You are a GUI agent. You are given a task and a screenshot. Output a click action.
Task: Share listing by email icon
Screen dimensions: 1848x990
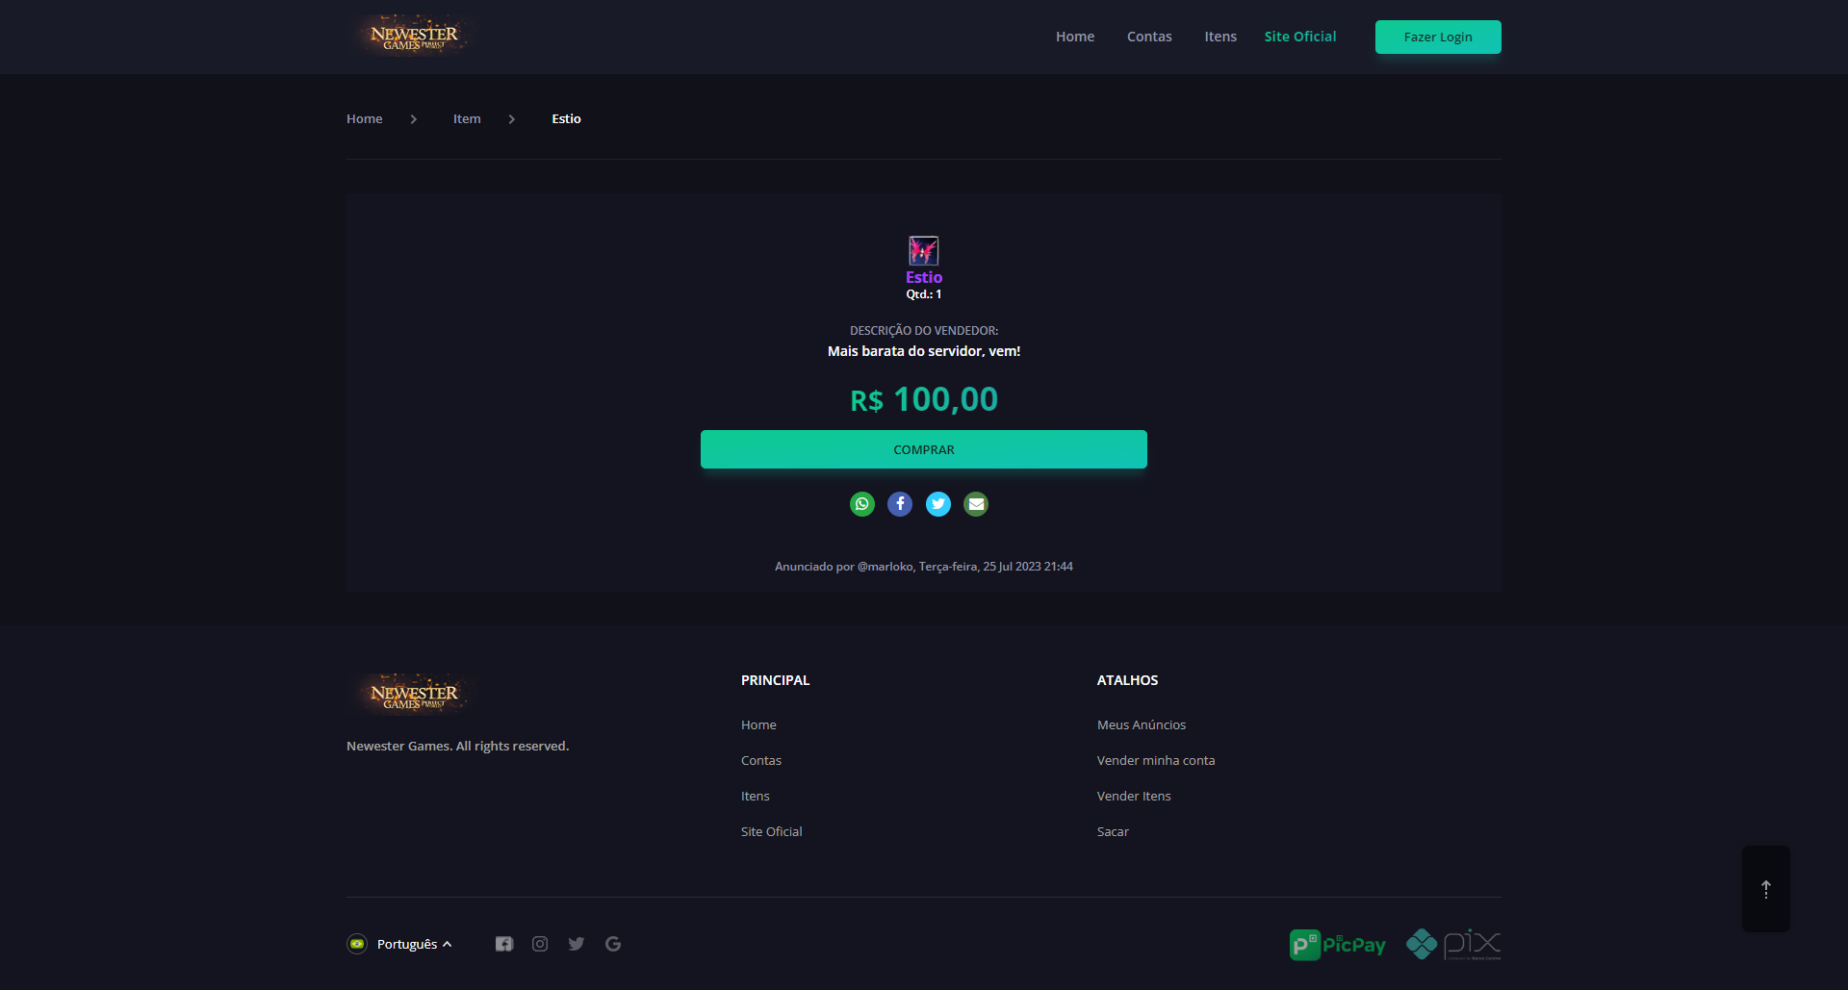(x=976, y=504)
